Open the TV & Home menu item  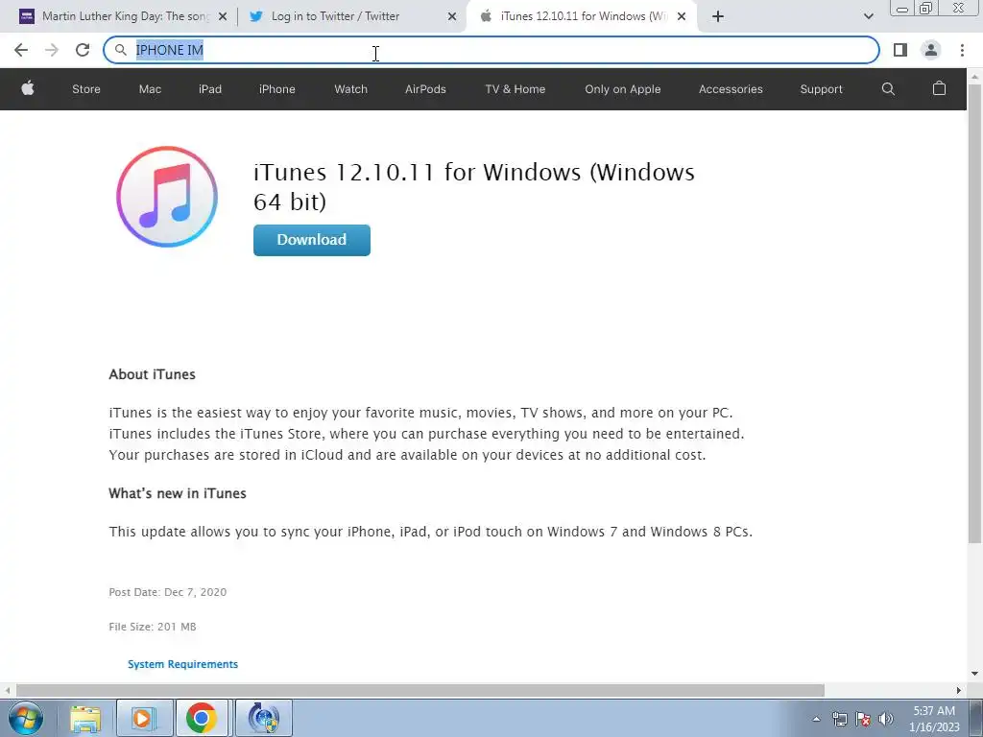[x=515, y=89]
